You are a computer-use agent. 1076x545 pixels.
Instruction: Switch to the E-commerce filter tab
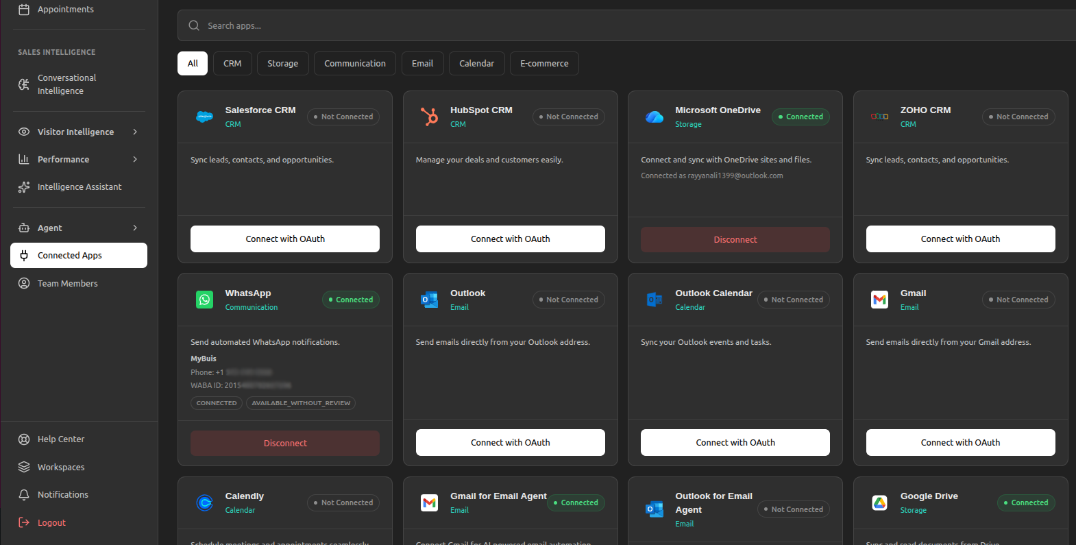[544, 63]
